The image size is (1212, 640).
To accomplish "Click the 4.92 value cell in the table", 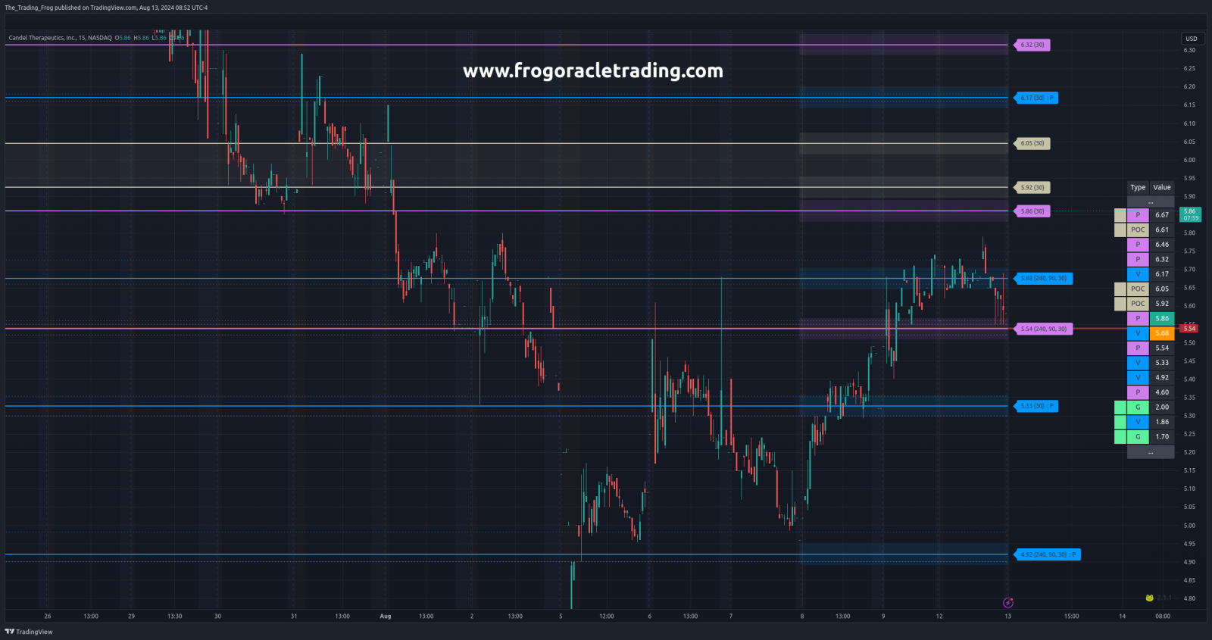I will pyautogui.click(x=1162, y=377).
